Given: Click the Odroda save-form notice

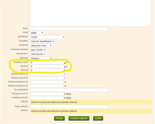Looking at the screenshot, I should point(91,102).
